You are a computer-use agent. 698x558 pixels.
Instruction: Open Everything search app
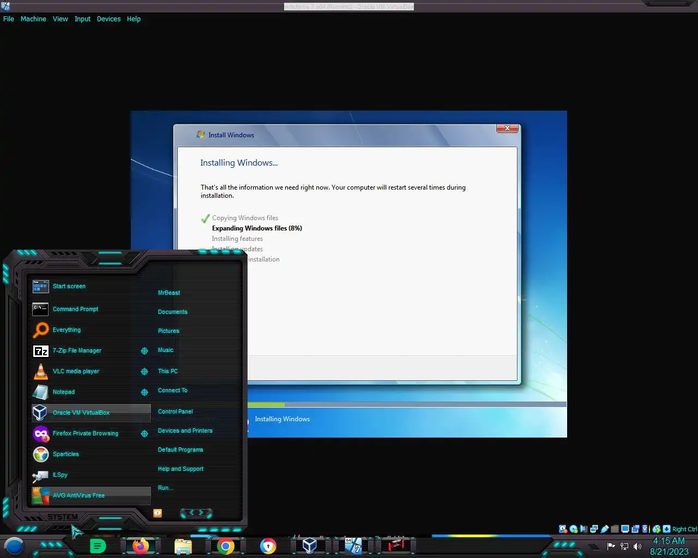pos(91,330)
